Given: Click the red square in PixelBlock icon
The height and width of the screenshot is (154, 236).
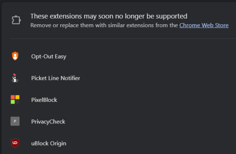Looking at the screenshot, I should pyautogui.click(x=13, y=97).
